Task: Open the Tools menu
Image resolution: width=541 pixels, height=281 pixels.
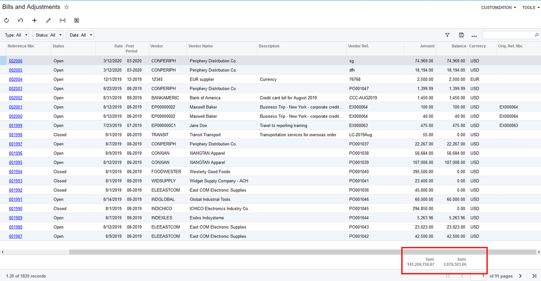Action: [x=531, y=7]
